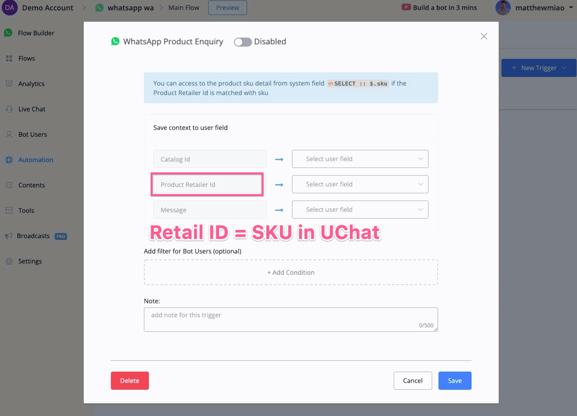
Task: Click the Settings gear icon
Action: (x=9, y=261)
